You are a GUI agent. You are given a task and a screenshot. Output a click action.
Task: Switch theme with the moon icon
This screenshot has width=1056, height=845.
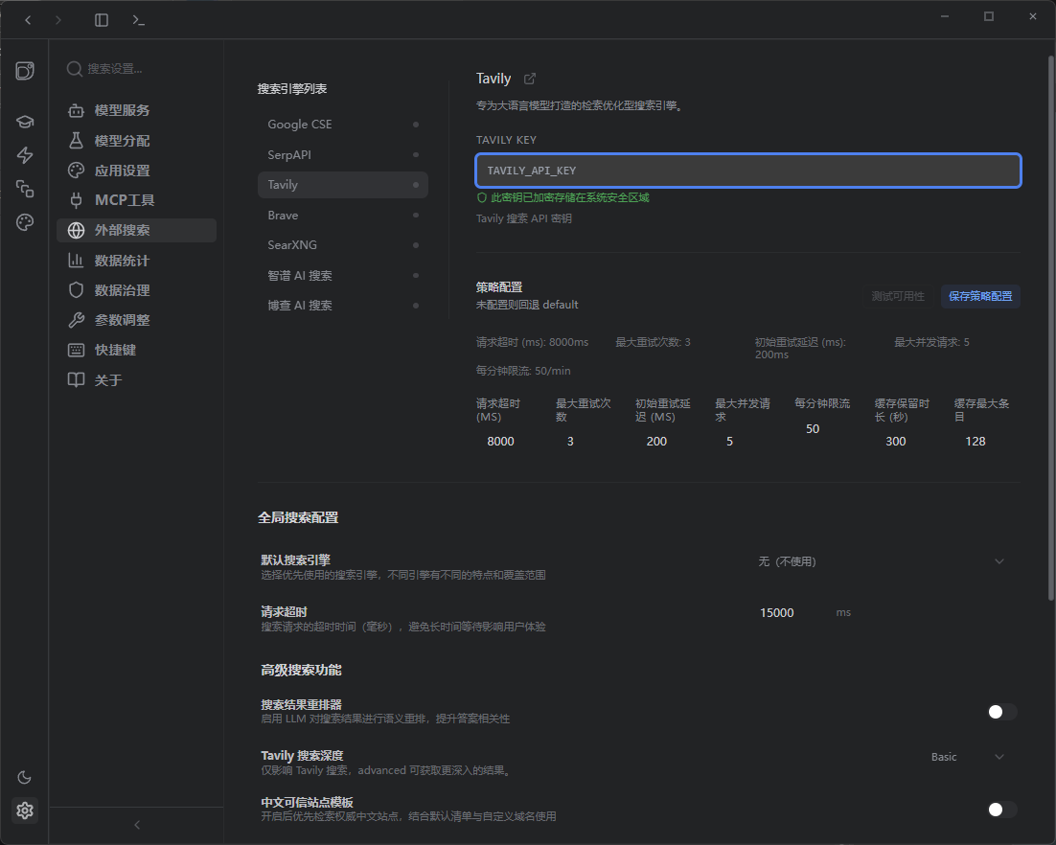(24, 778)
